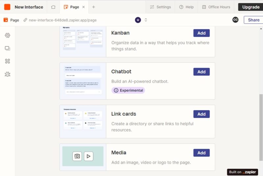This screenshot has height=176, width=263.
Task: Click the Media title text
Action: (119, 153)
